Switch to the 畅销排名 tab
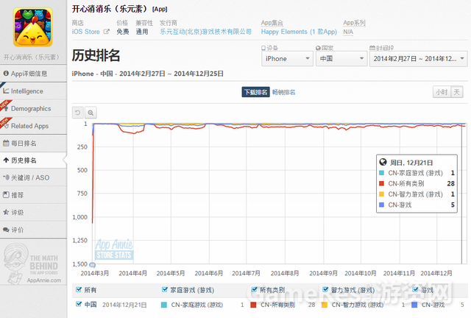Viewport: 471px width, 318px height. pos(283,92)
